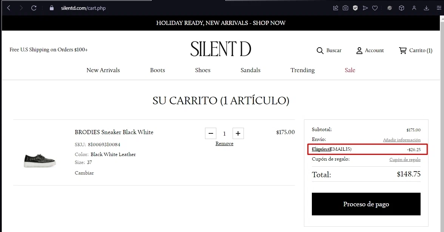444x232 pixels.
Task: Click the SKU number 810069310084
Action: pos(104,144)
